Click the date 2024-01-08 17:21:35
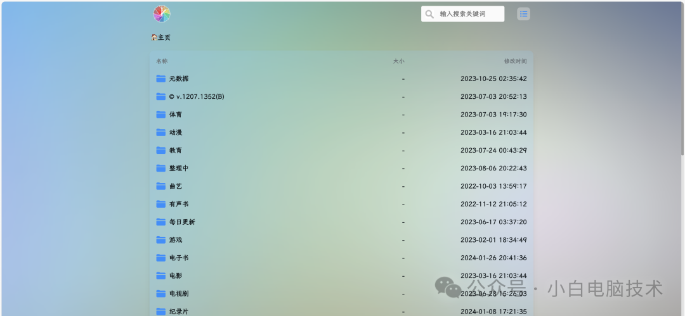This screenshot has width=685, height=316. (x=493, y=311)
